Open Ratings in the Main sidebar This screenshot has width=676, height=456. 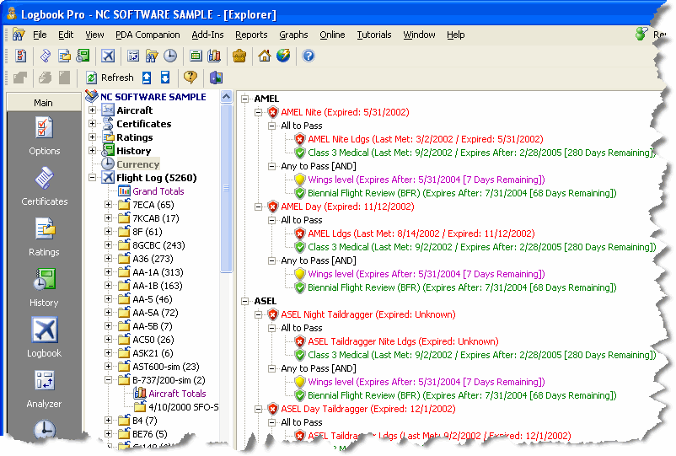pyautogui.click(x=45, y=238)
